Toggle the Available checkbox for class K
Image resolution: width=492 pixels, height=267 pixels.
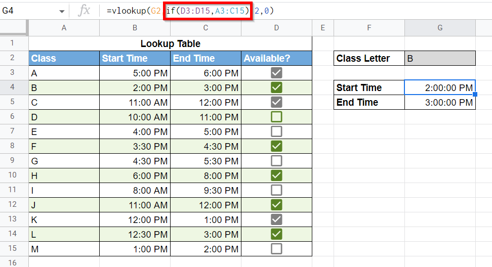tap(276, 219)
